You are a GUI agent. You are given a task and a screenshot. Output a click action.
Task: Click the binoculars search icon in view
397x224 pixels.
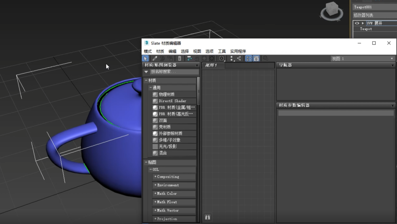pyautogui.click(x=208, y=217)
